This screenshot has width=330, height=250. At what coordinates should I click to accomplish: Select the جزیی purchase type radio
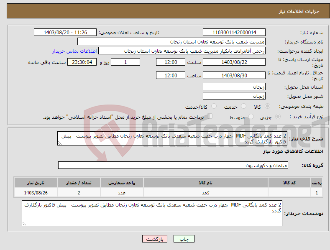(278, 116)
